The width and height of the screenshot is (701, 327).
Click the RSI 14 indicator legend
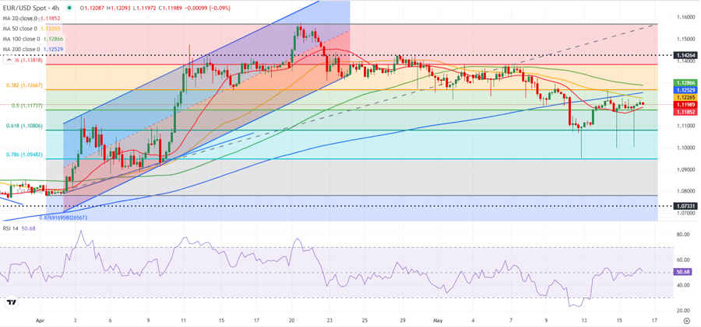click(21, 228)
